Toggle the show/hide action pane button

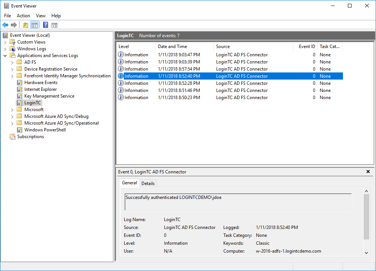coord(54,25)
